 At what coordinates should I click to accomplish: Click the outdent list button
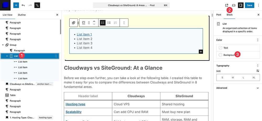point(116,23)
